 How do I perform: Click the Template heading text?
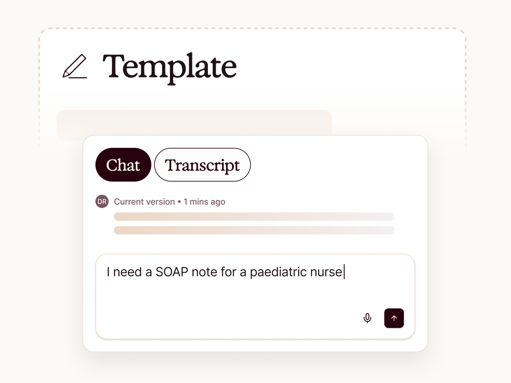170,66
